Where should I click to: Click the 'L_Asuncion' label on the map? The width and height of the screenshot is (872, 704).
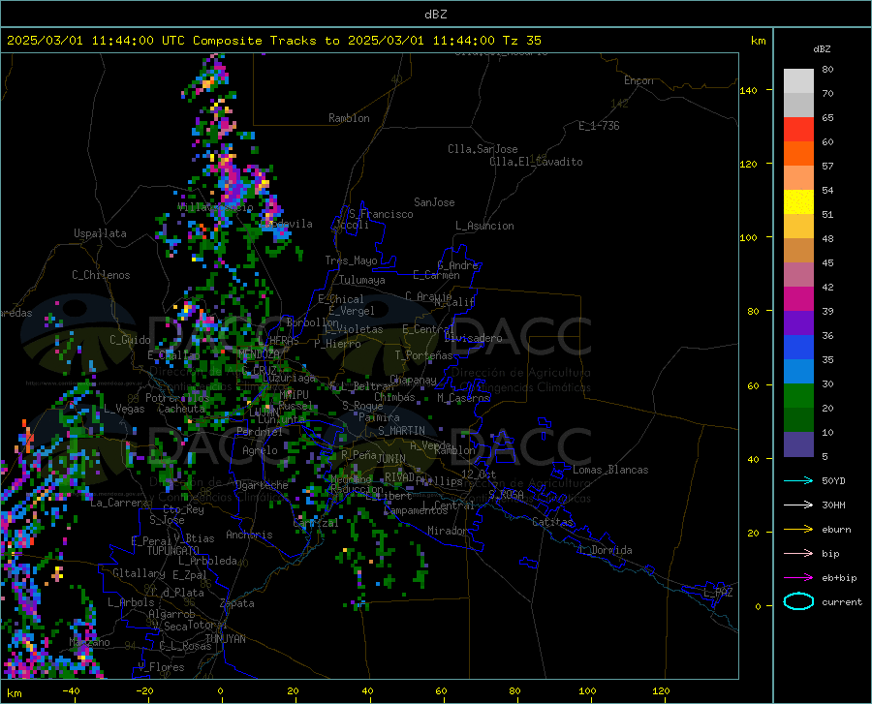(x=484, y=226)
